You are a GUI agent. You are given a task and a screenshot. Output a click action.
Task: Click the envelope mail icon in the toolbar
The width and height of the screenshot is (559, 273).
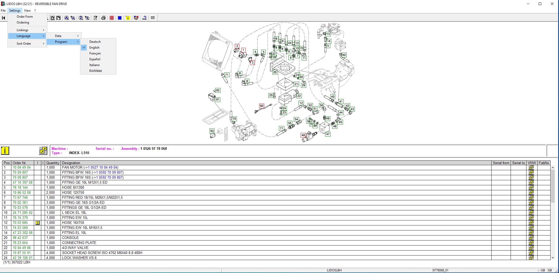tap(153, 18)
